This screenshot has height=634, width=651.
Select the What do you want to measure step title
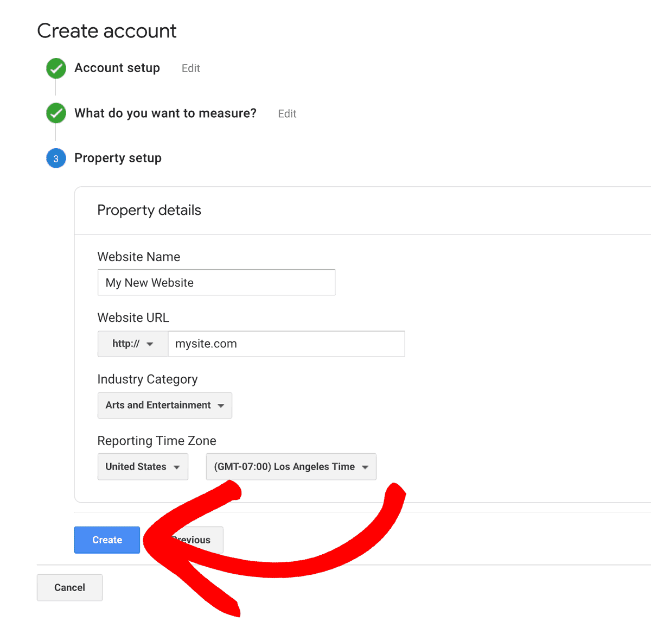tap(165, 113)
